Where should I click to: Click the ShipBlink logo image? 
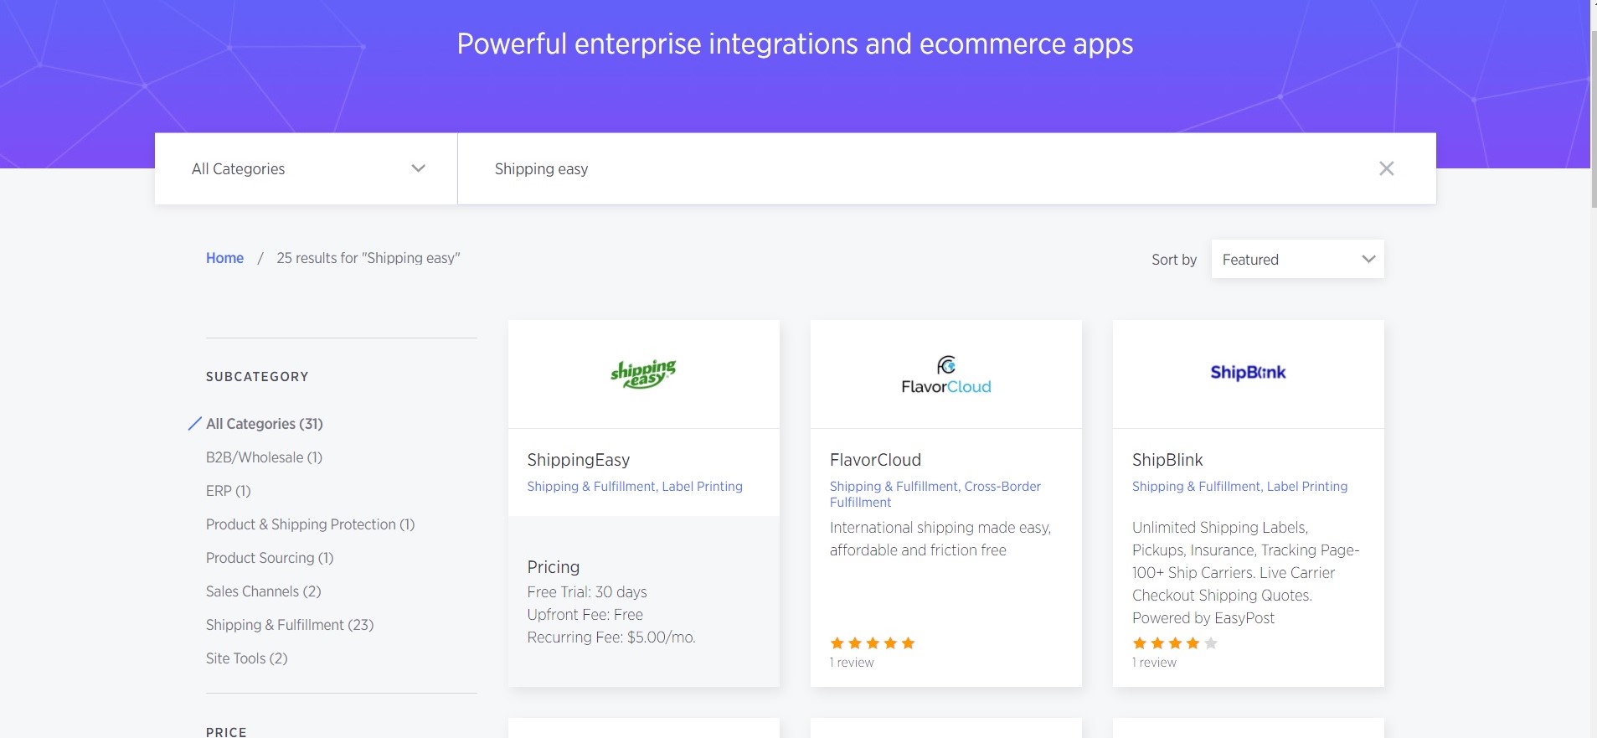pos(1248,373)
